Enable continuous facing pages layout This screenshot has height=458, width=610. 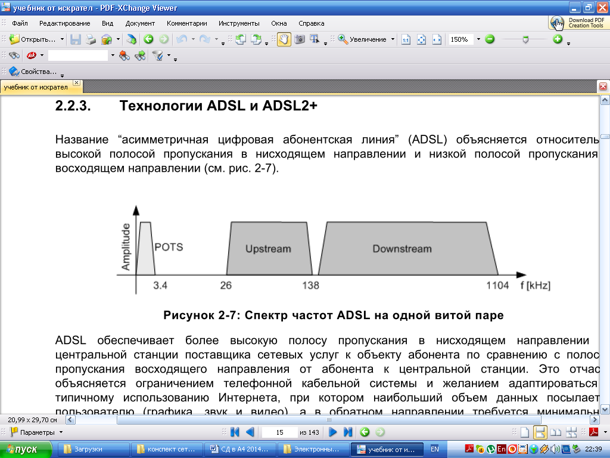pyautogui.click(x=571, y=432)
